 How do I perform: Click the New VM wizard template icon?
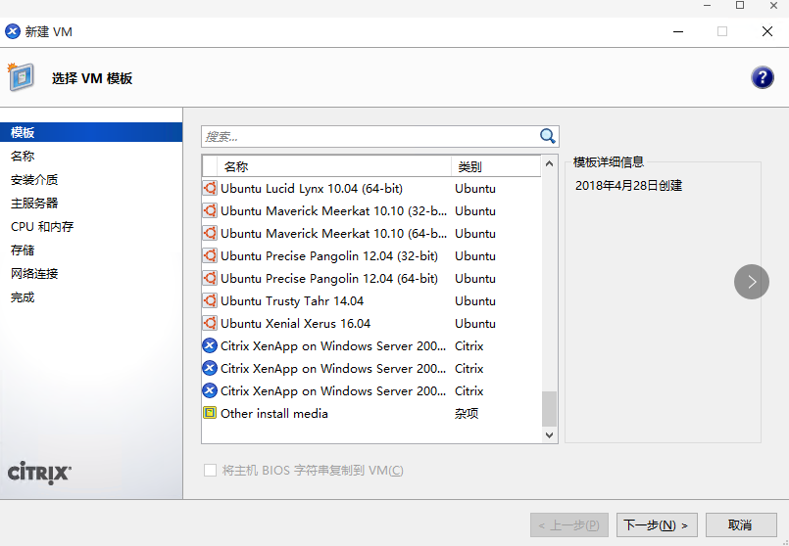[x=21, y=77]
